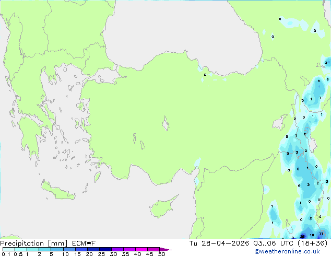This screenshot has height=256, width=331.
Task: Click legend value '25'
Action: click(x=101, y=254)
